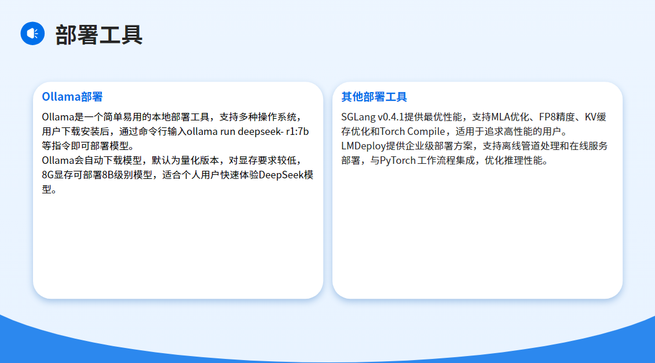Click the line starting 'SGLang v0.4.1提供最优性能'
The image size is (655, 363).
pyautogui.click(x=474, y=117)
